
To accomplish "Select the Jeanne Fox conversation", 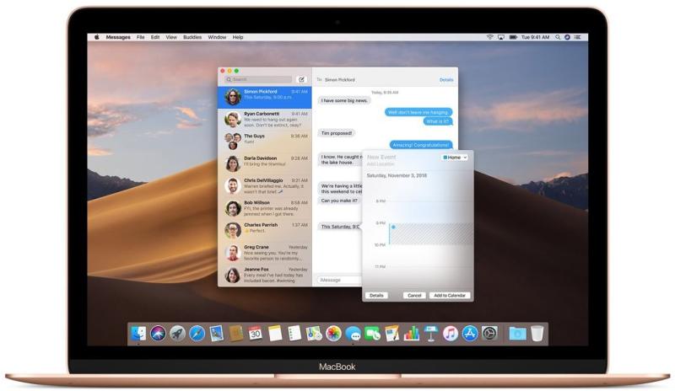I will click(265, 276).
